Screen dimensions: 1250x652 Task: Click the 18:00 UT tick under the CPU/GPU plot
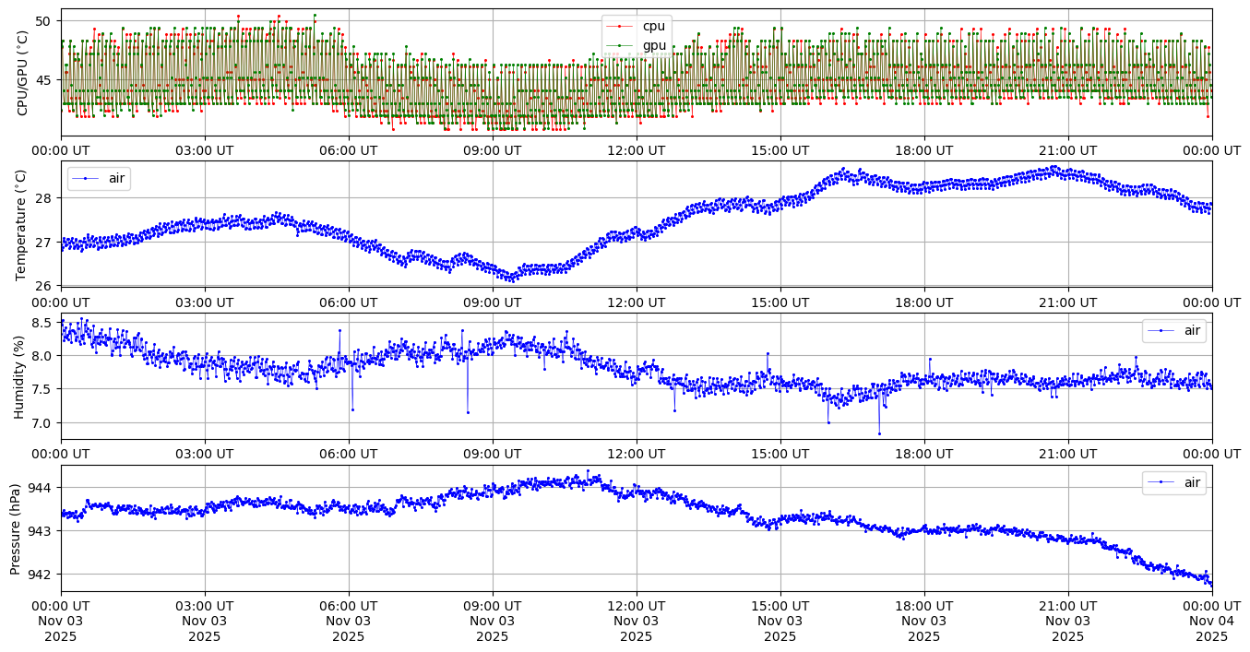[x=923, y=149]
